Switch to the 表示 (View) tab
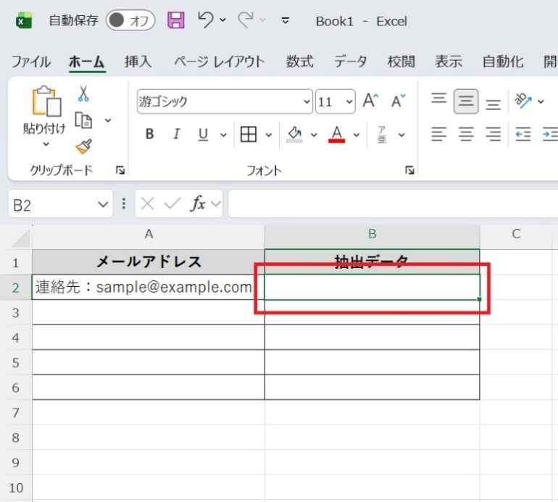The image size is (558, 502). tap(449, 62)
